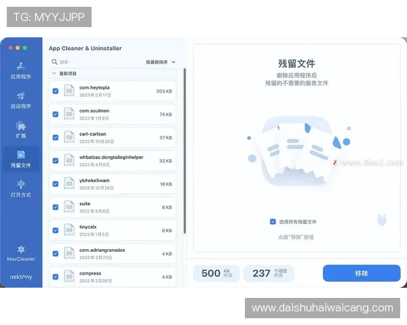Click the yellow minimize window button

coord(18,47)
